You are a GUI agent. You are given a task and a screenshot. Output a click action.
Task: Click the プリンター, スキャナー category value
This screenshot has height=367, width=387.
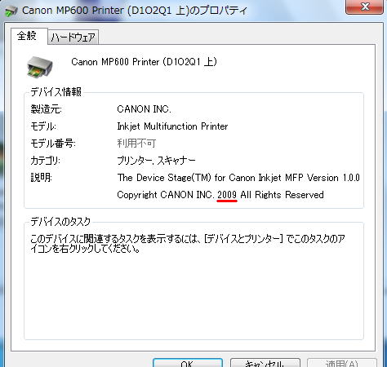pyautogui.click(x=156, y=161)
